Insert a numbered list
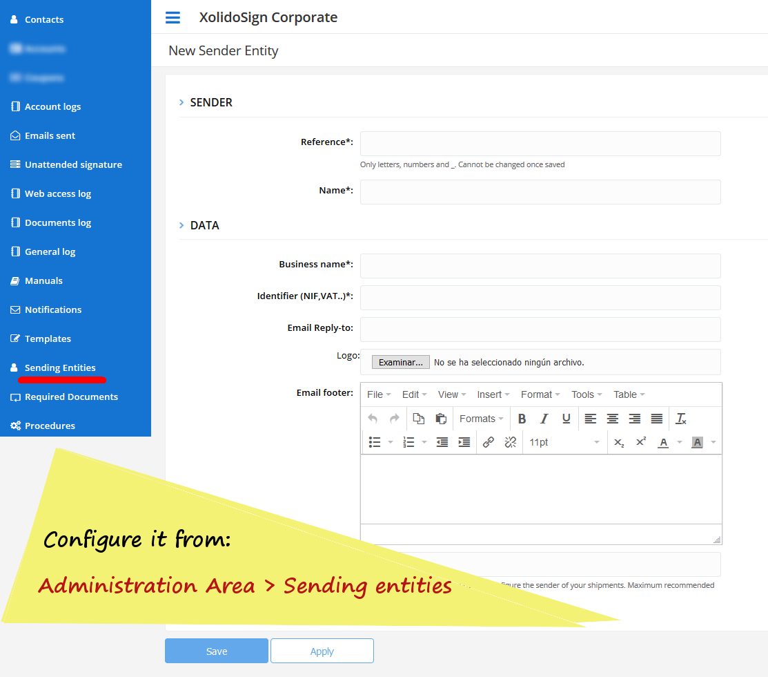Screen dimensions: 768x677 [409, 442]
